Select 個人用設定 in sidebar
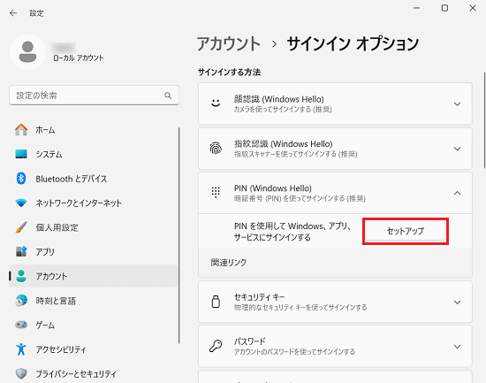 coord(94,227)
